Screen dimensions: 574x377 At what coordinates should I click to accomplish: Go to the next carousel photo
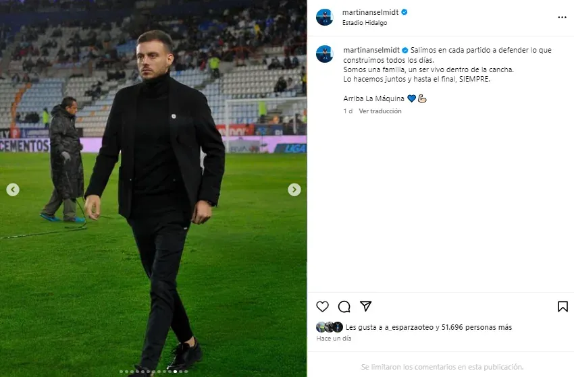pos(294,190)
